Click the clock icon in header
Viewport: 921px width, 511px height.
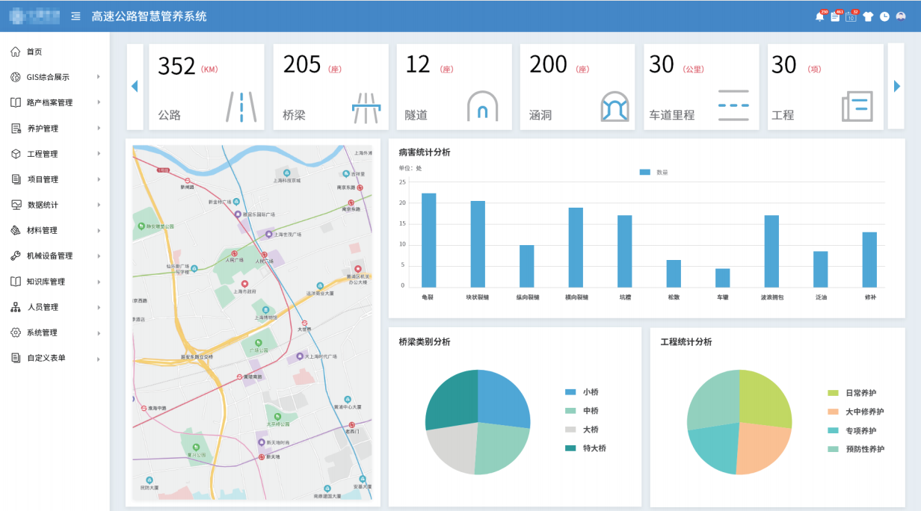tap(884, 16)
